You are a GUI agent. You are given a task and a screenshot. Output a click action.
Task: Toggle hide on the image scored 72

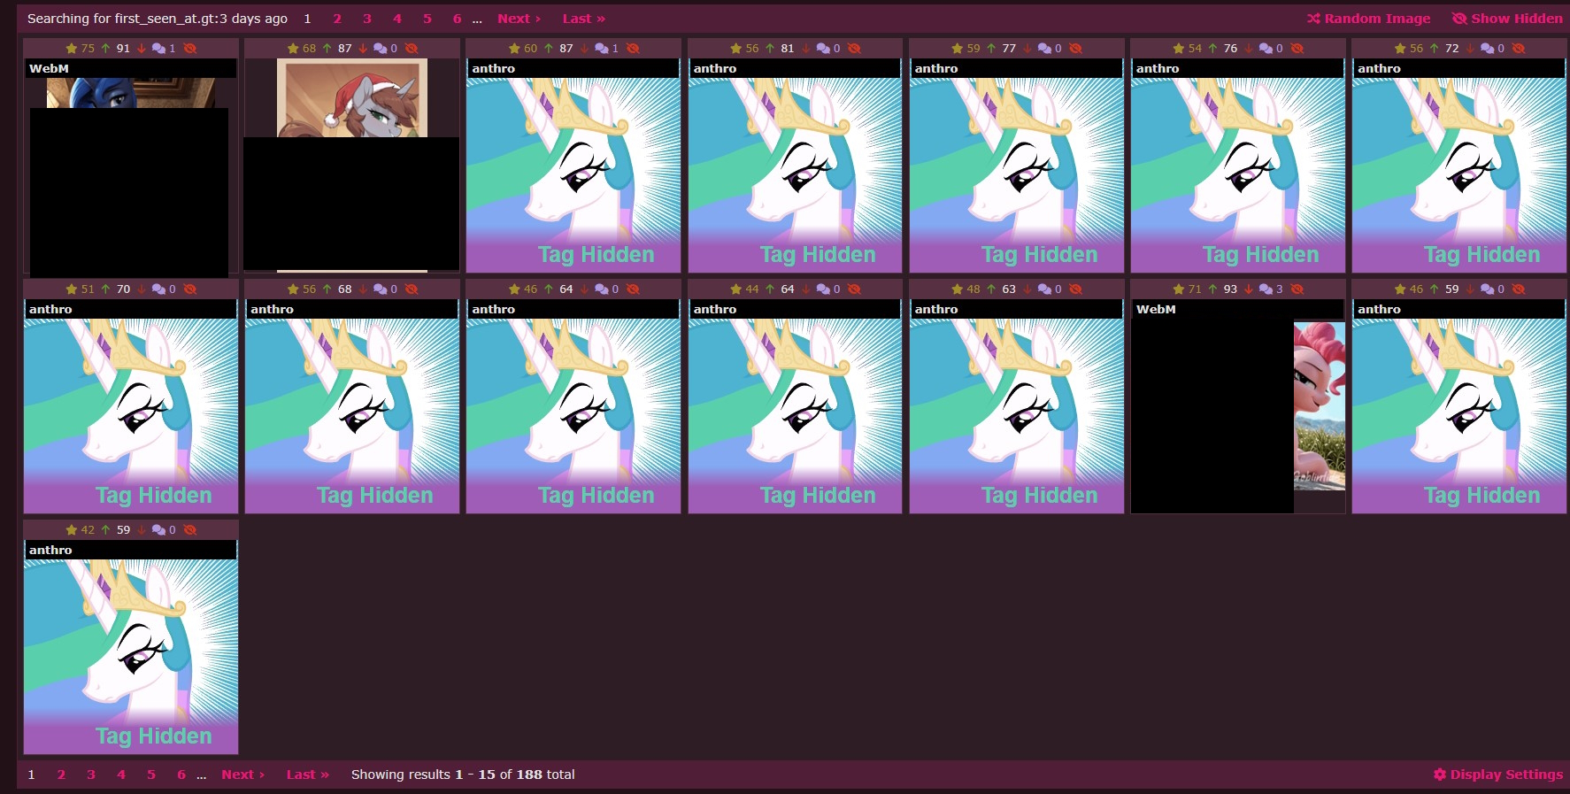click(1519, 49)
